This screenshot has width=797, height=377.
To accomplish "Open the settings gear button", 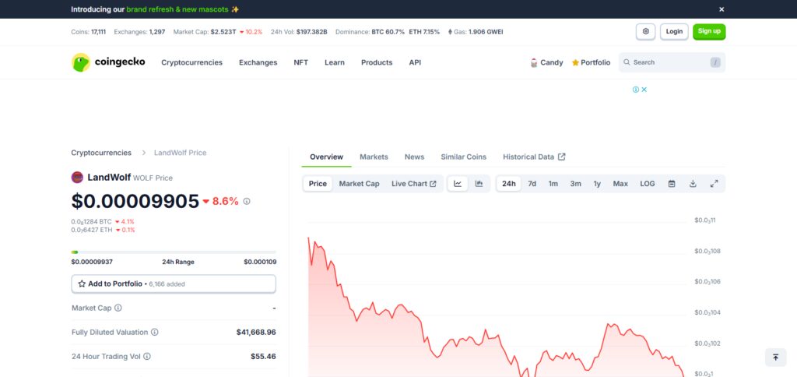I will tap(645, 31).
